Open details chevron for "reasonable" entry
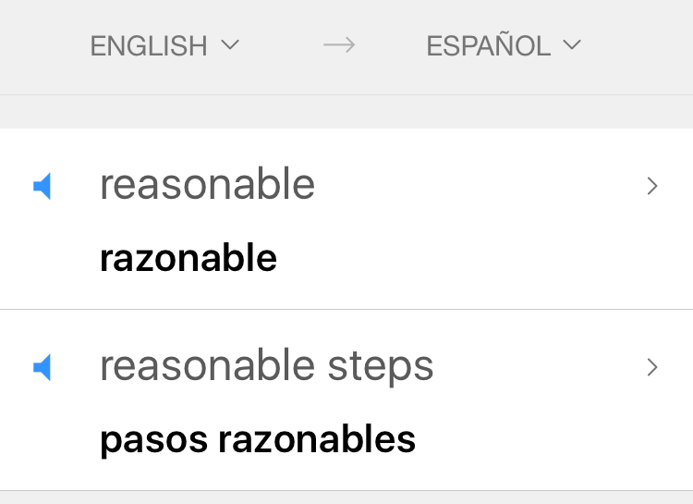Image resolution: width=693 pixels, height=504 pixels. click(652, 186)
